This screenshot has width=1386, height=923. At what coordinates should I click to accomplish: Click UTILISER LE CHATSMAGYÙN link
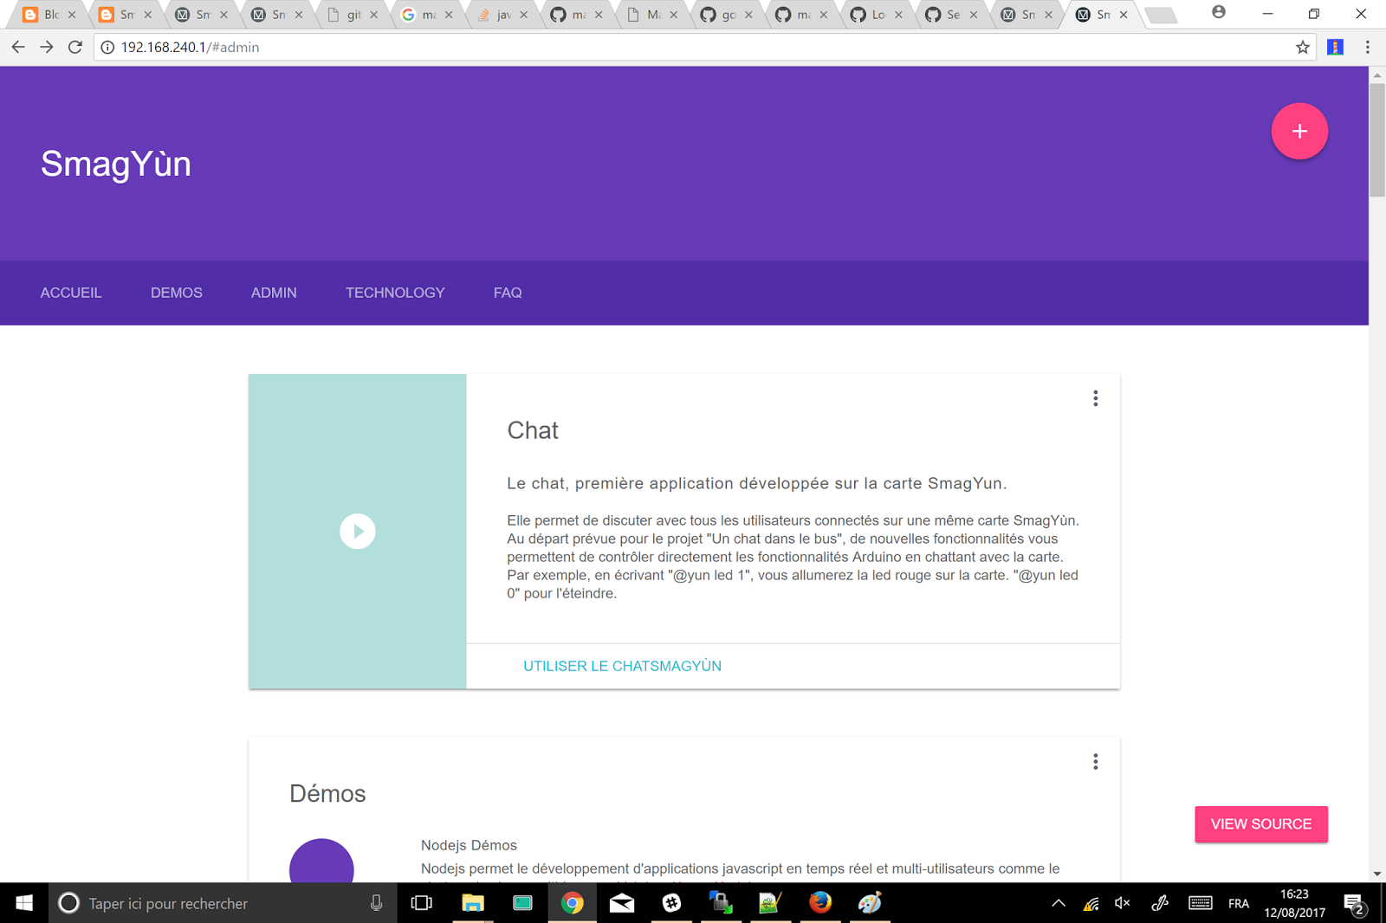click(x=622, y=666)
